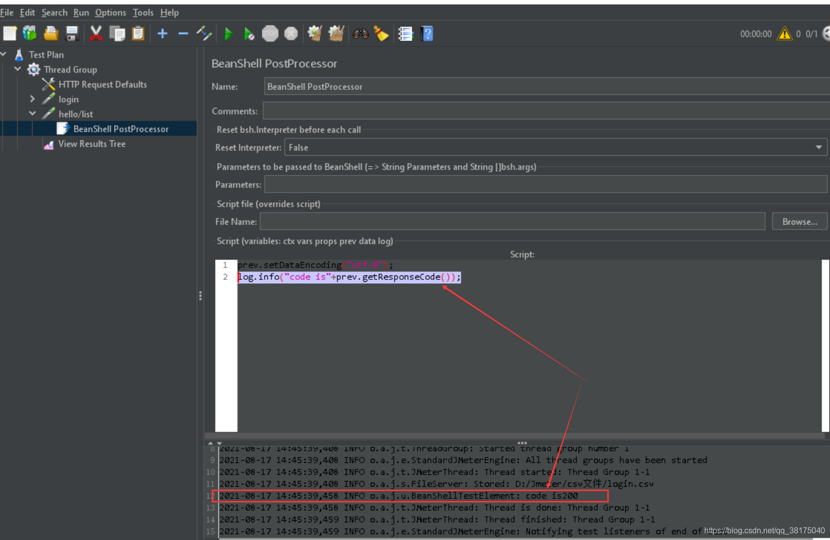The width and height of the screenshot is (830, 540).
Task: Open the File menu
Action: click(x=7, y=12)
